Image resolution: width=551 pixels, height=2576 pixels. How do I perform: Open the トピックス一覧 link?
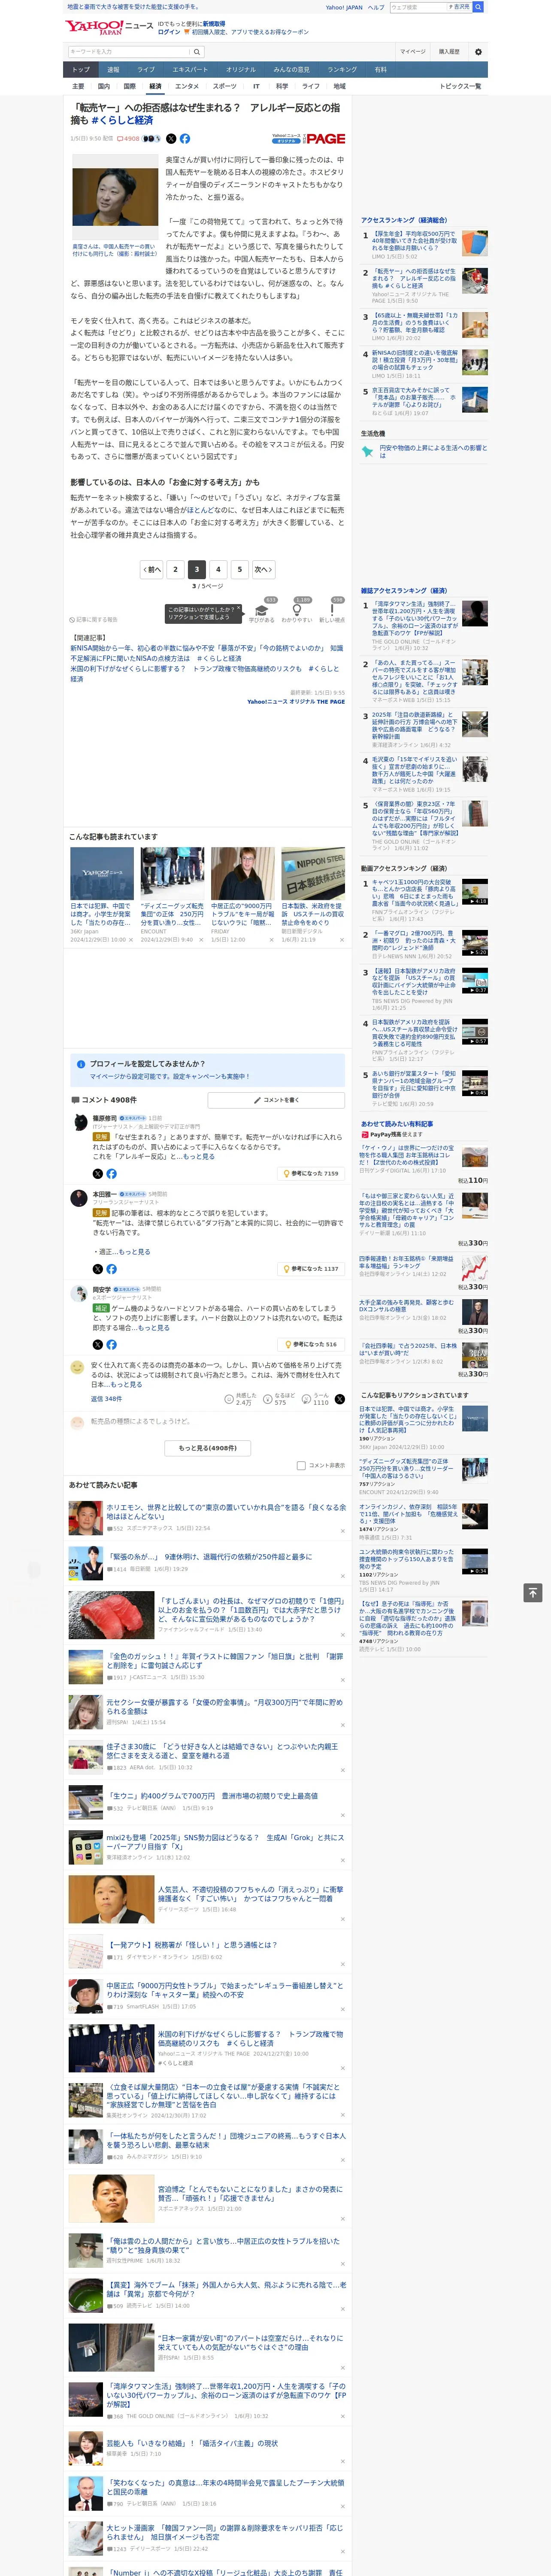tap(460, 86)
